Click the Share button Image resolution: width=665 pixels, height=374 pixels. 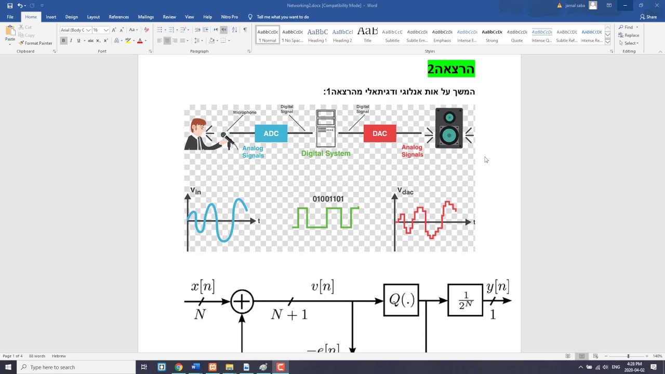(x=648, y=17)
